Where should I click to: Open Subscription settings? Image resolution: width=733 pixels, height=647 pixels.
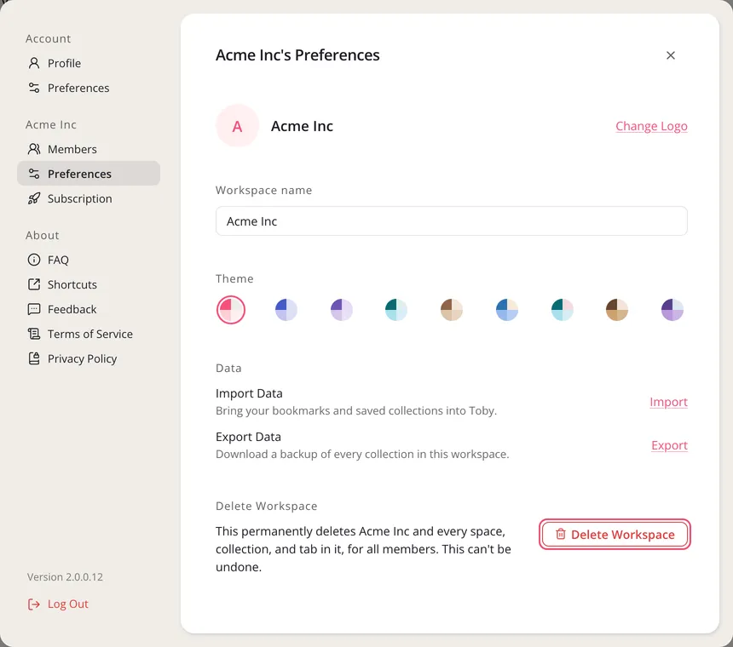(89, 198)
